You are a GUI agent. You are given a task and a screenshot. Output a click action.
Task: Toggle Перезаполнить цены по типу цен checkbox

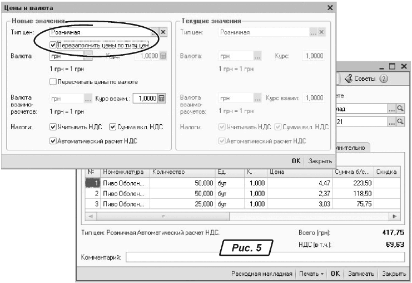pyautogui.click(x=53, y=45)
